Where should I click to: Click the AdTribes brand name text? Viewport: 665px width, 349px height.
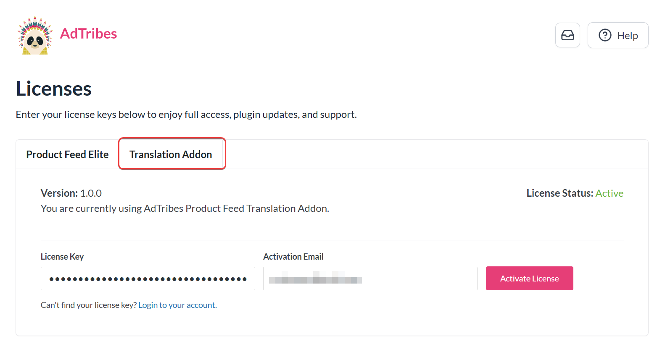pos(88,34)
